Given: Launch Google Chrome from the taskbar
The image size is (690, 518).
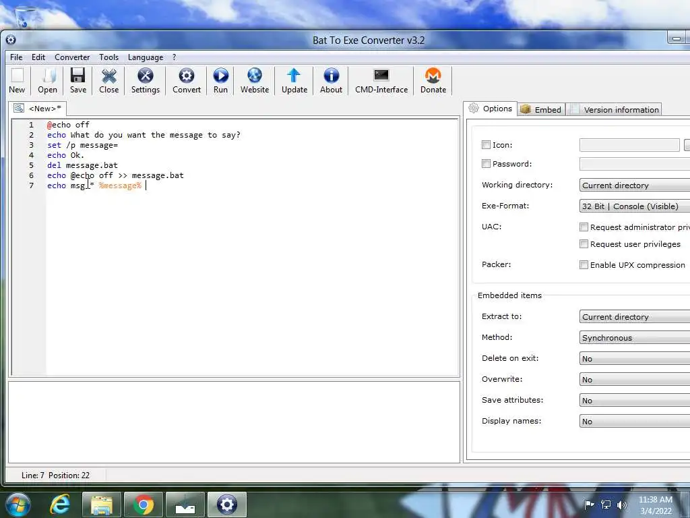Looking at the screenshot, I should pos(143,505).
